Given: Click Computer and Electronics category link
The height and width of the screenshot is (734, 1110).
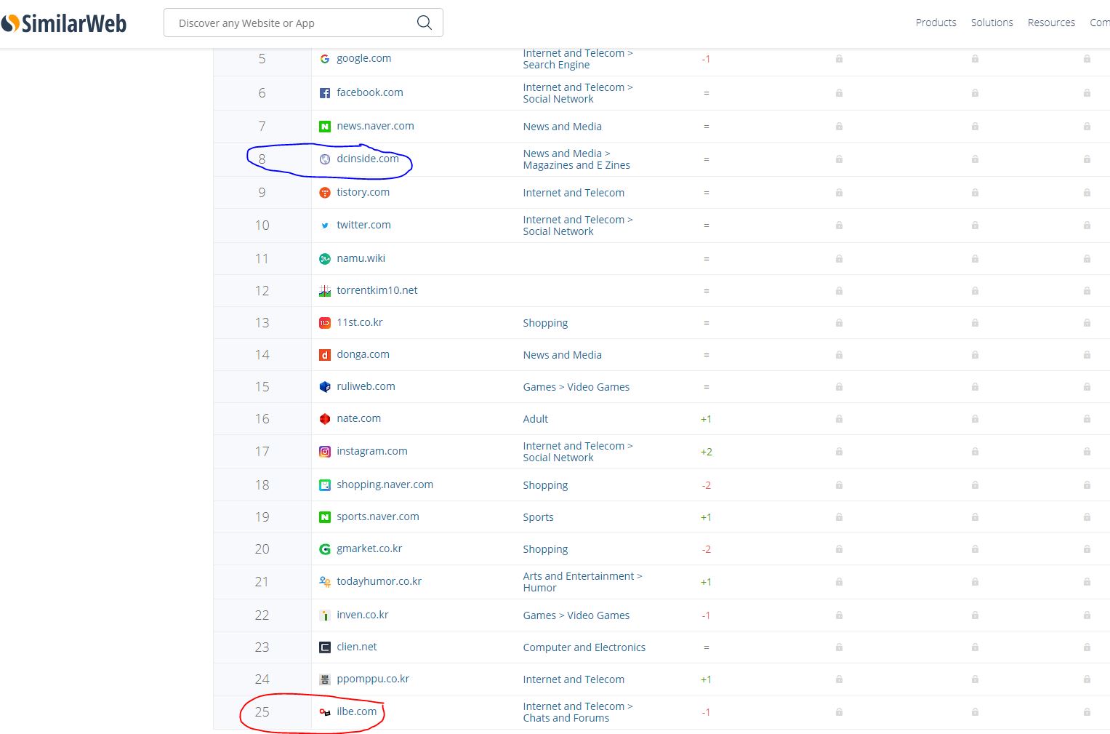Looking at the screenshot, I should pos(584,647).
